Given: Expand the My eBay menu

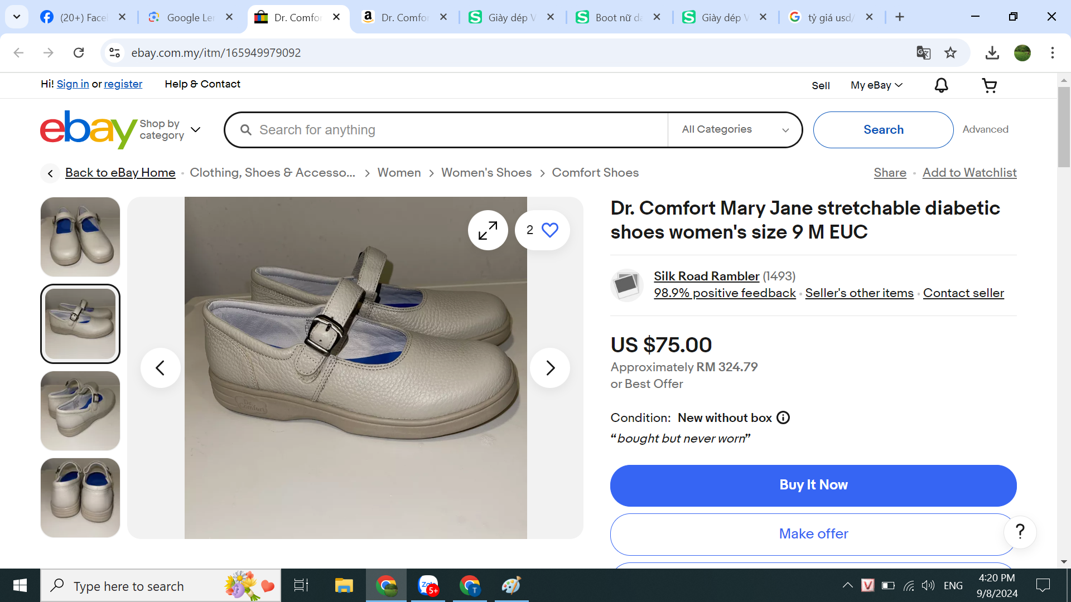Looking at the screenshot, I should click(x=876, y=85).
